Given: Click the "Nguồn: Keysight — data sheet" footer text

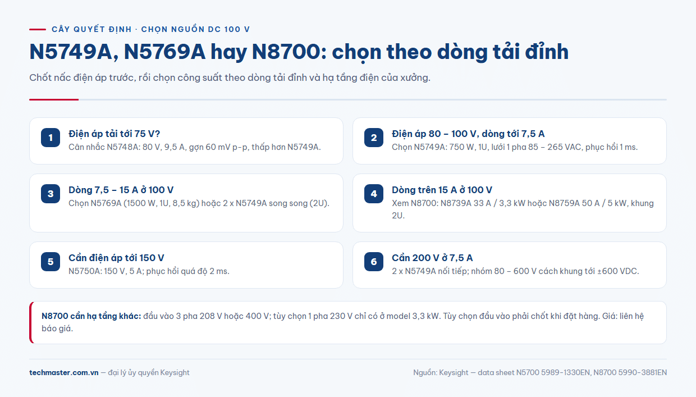Looking at the screenshot, I should tap(540, 372).
